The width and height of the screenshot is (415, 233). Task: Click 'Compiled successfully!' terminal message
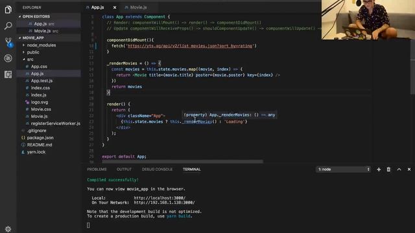(113, 180)
